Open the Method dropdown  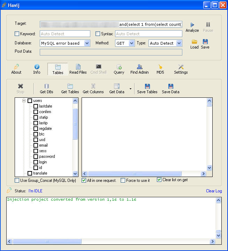131,43
